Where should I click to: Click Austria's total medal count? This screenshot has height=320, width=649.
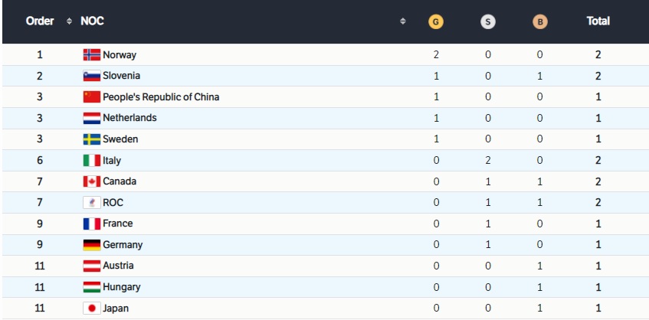(598, 266)
